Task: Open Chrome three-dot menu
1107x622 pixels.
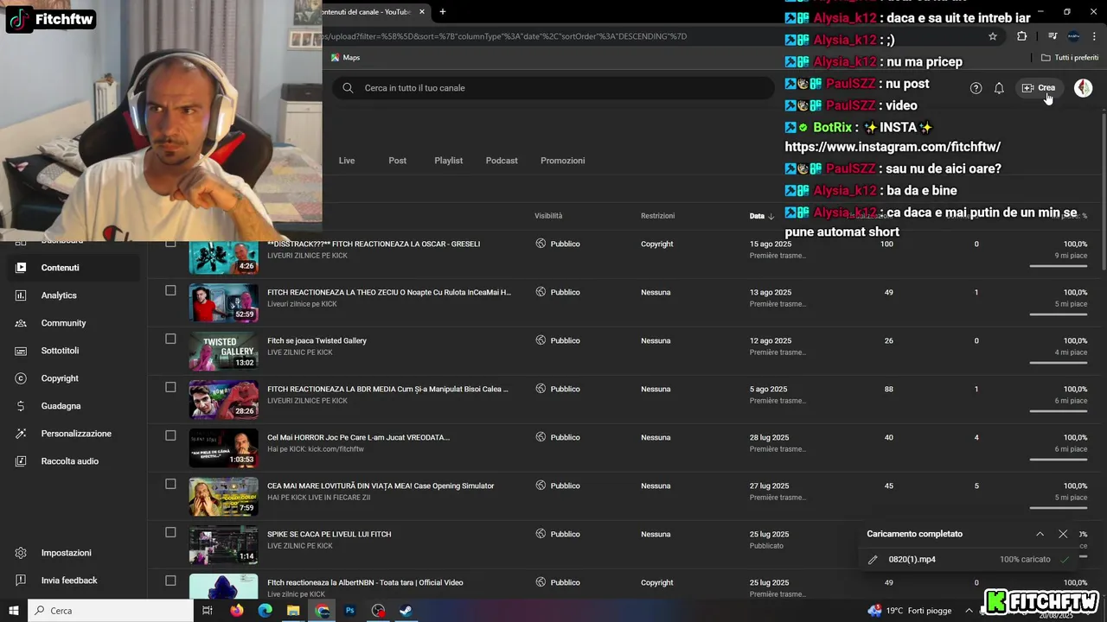Action: click(x=1094, y=36)
